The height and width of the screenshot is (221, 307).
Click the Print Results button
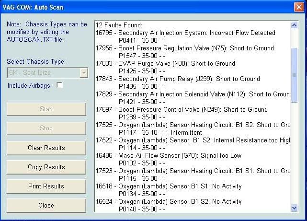pyautogui.click(x=46, y=186)
